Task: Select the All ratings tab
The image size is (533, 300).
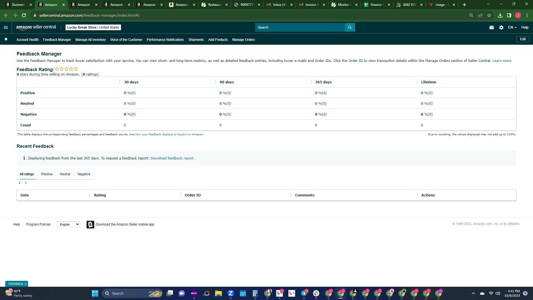Action: tap(27, 174)
